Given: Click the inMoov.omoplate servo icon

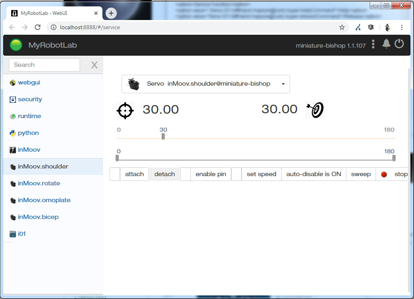Looking at the screenshot, I should coord(13,201).
